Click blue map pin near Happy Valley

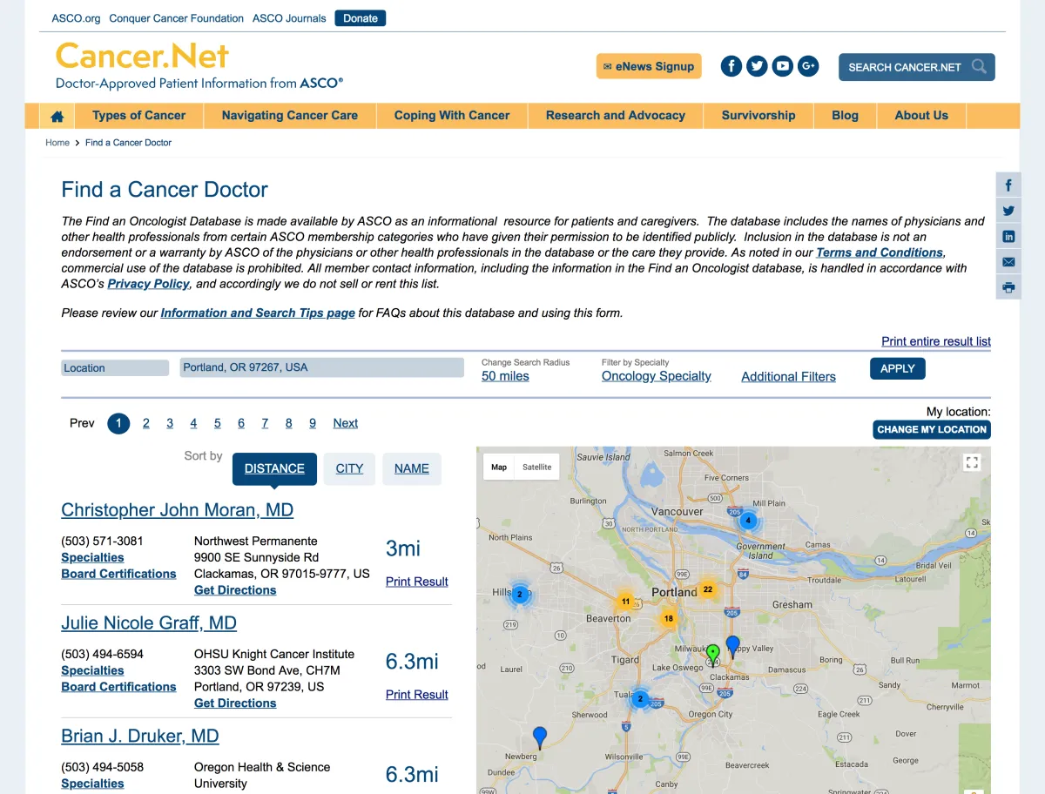pos(733,646)
